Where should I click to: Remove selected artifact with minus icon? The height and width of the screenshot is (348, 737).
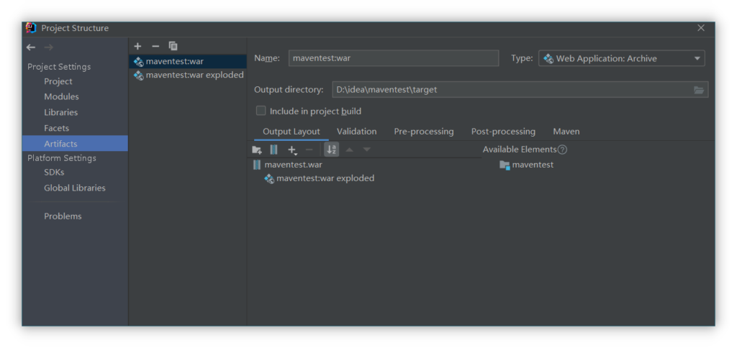point(155,46)
